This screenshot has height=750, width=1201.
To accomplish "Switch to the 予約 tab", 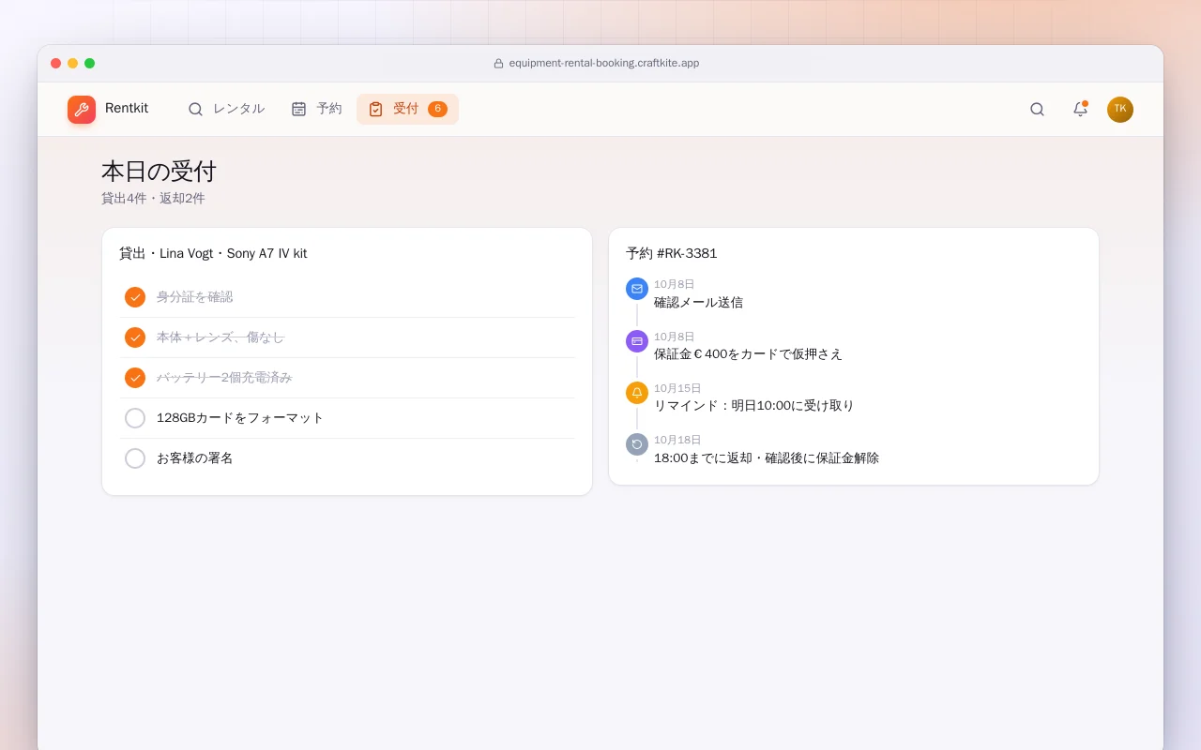I will click(316, 109).
